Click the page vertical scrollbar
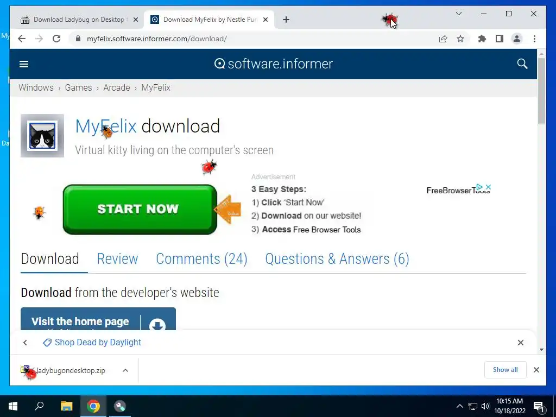The height and width of the screenshot is (417, 556). 541,91
